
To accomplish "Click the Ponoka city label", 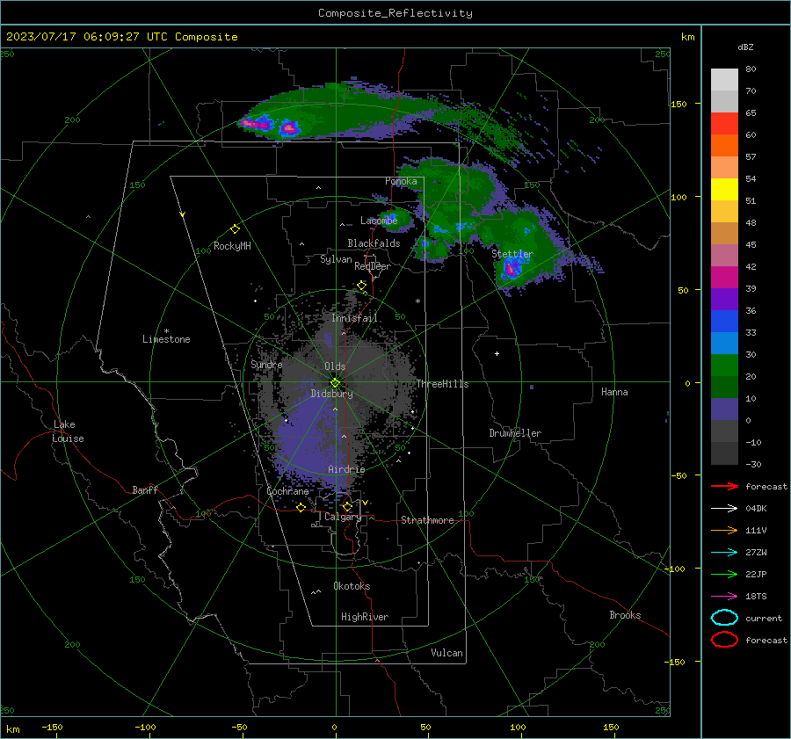I will pyautogui.click(x=401, y=181).
